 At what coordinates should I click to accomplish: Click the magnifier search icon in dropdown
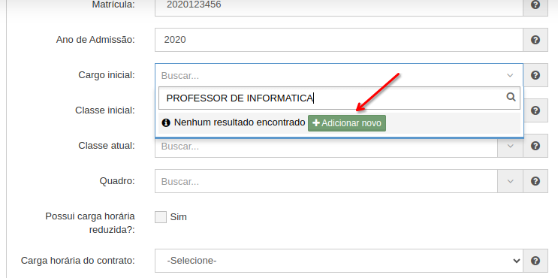pos(511,97)
